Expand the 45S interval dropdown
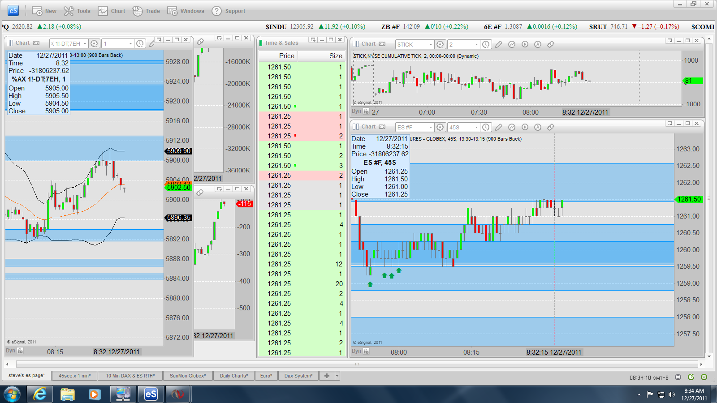Image resolution: width=717 pixels, height=403 pixels. (x=476, y=127)
